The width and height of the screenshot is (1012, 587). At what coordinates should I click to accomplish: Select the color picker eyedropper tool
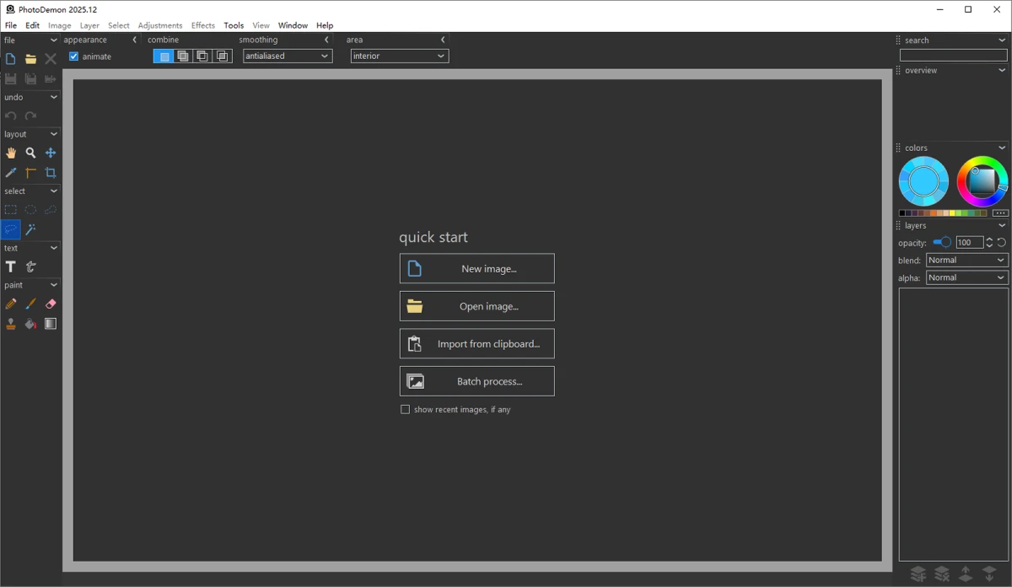click(x=10, y=173)
